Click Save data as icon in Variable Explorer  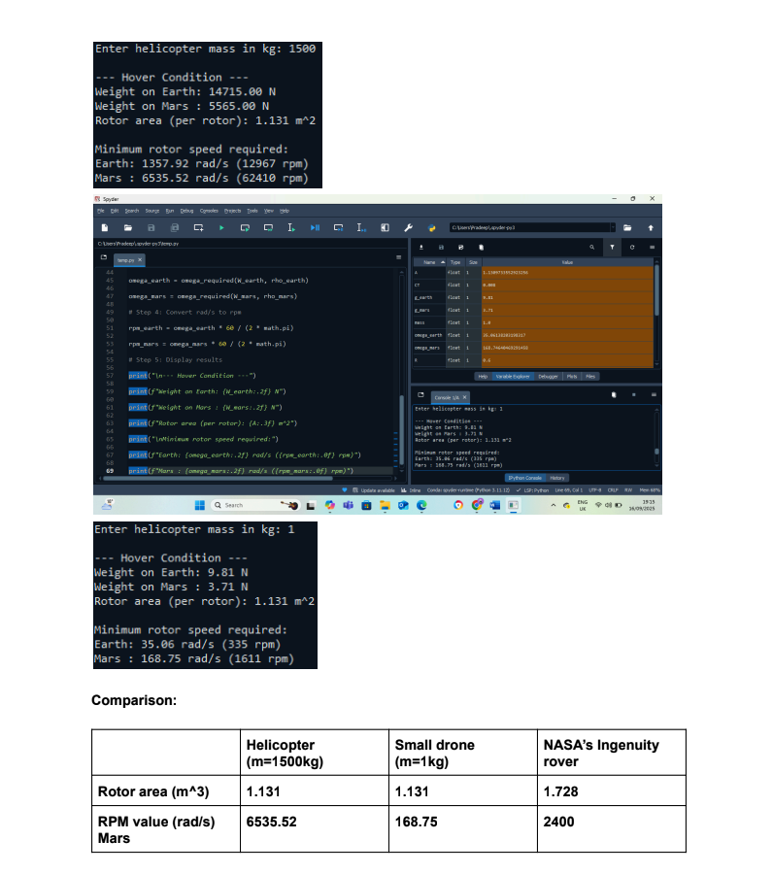coord(461,247)
